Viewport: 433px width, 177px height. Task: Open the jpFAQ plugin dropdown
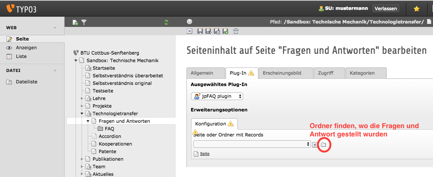pos(217,96)
